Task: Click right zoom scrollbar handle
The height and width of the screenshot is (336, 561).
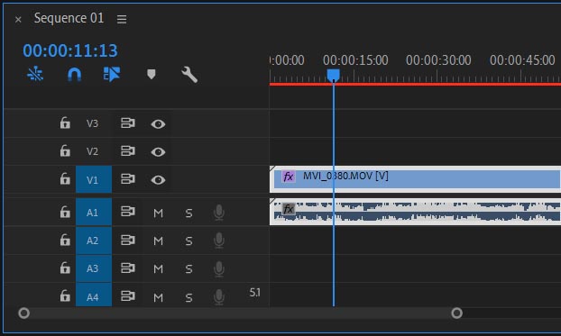Action: click(456, 313)
